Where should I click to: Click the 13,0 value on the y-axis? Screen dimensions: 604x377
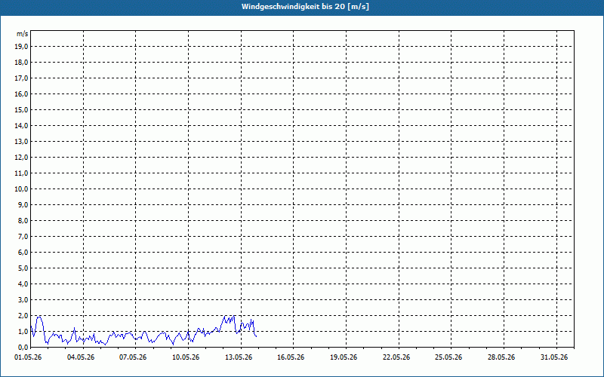21,141
